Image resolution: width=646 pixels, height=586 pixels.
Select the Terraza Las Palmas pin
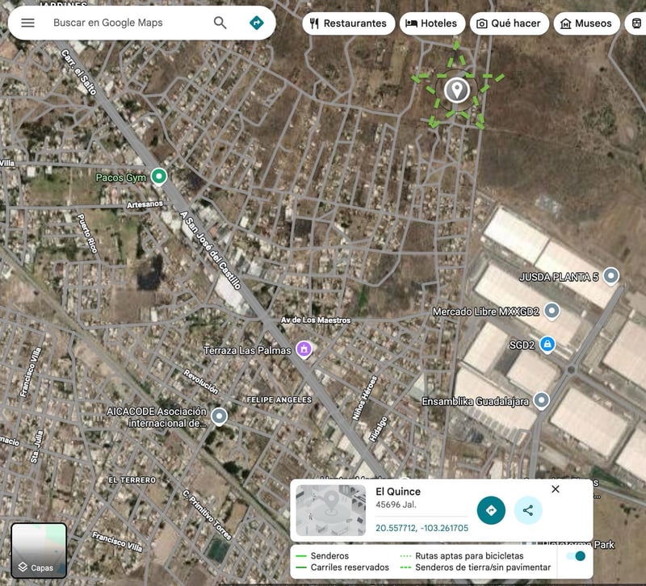click(x=304, y=350)
